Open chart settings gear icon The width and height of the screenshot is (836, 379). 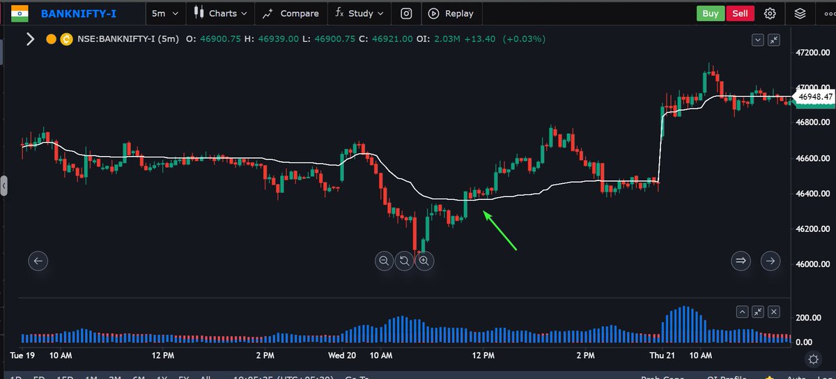click(770, 13)
